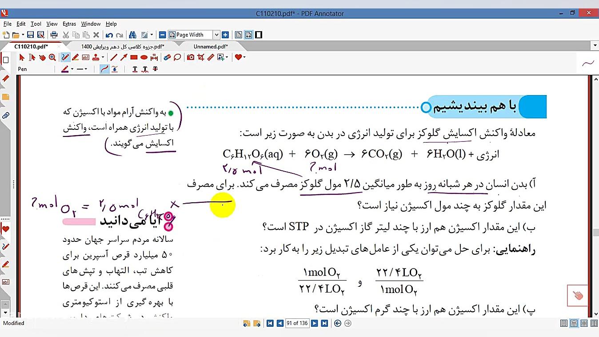
Task: Toggle full screen view mode
Action: [x=259, y=35]
